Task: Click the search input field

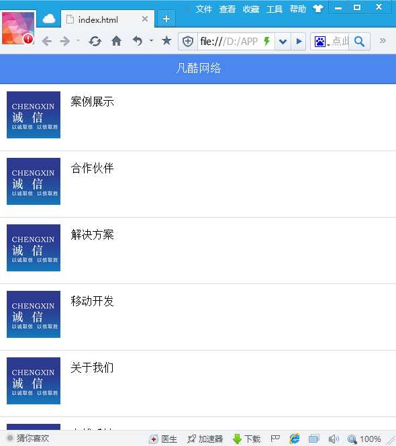Action: click(340, 42)
